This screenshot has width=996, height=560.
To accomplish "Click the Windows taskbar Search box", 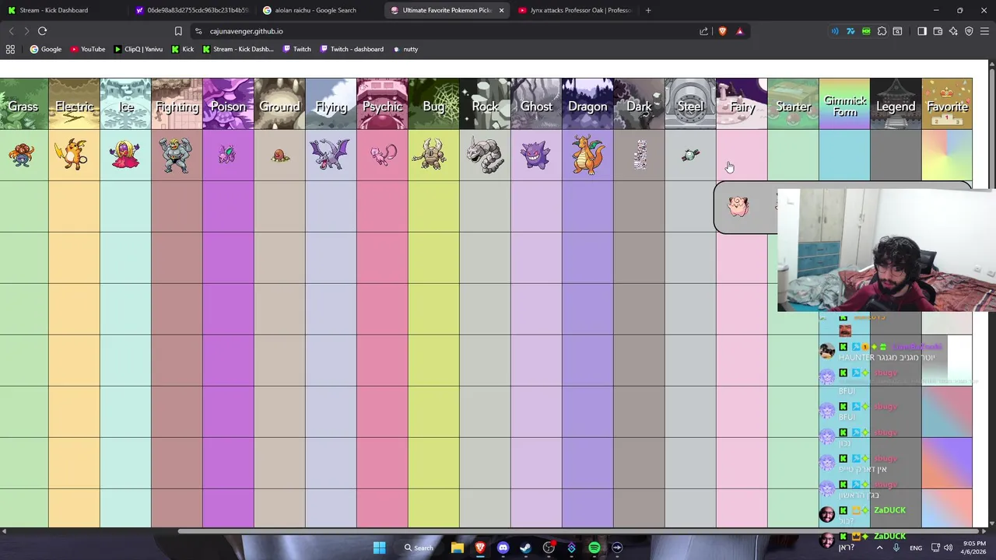I will pos(419,548).
